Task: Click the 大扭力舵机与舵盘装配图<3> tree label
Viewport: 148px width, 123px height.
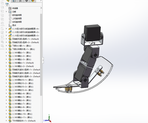Action: pyautogui.click(x=26, y=36)
